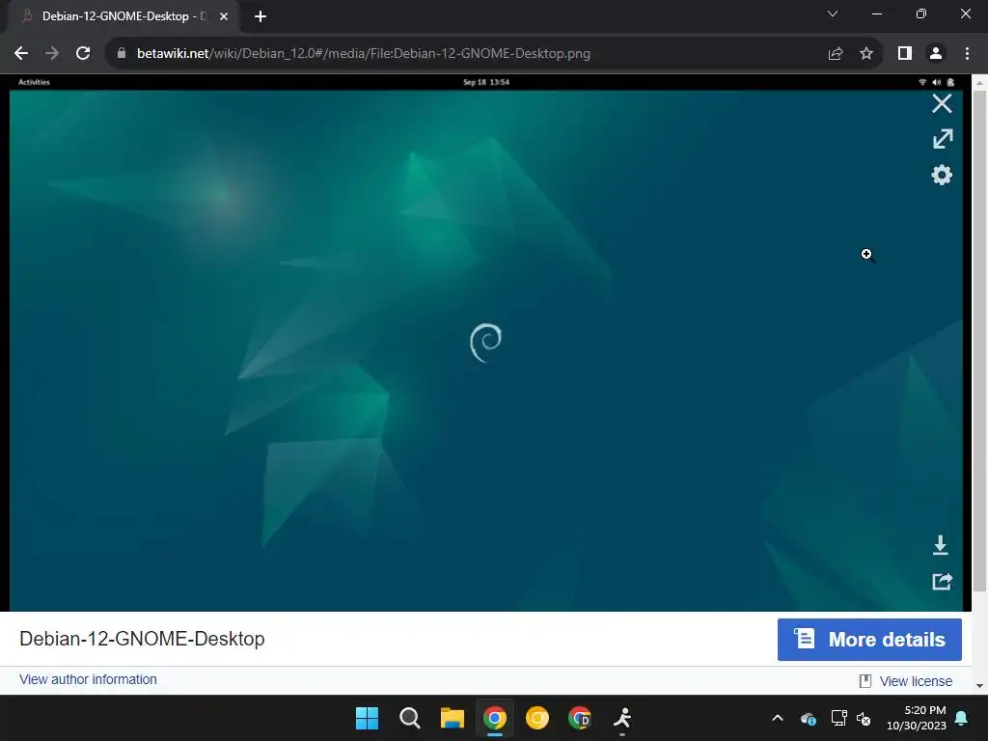Open Chrome profile D taskbar icon
This screenshot has height=741, width=988.
click(580, 718)
